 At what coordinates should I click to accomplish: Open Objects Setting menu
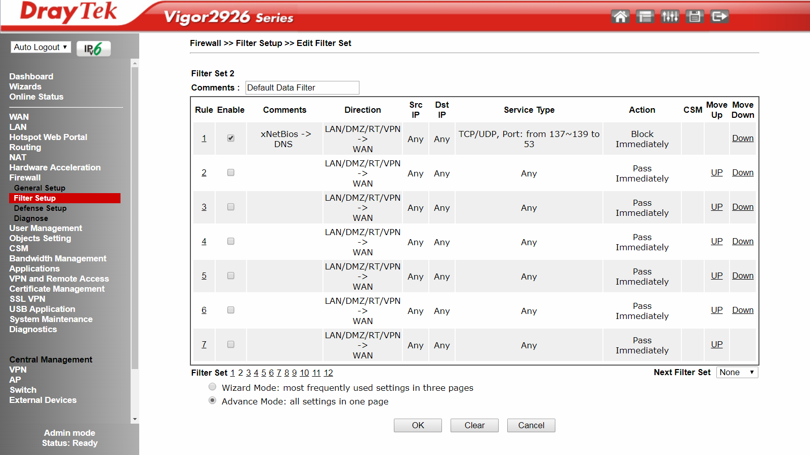click(40, 238)
